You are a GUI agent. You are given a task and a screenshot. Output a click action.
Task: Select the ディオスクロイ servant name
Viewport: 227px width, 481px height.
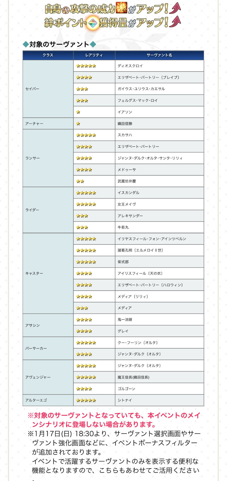tap(130, 66)
